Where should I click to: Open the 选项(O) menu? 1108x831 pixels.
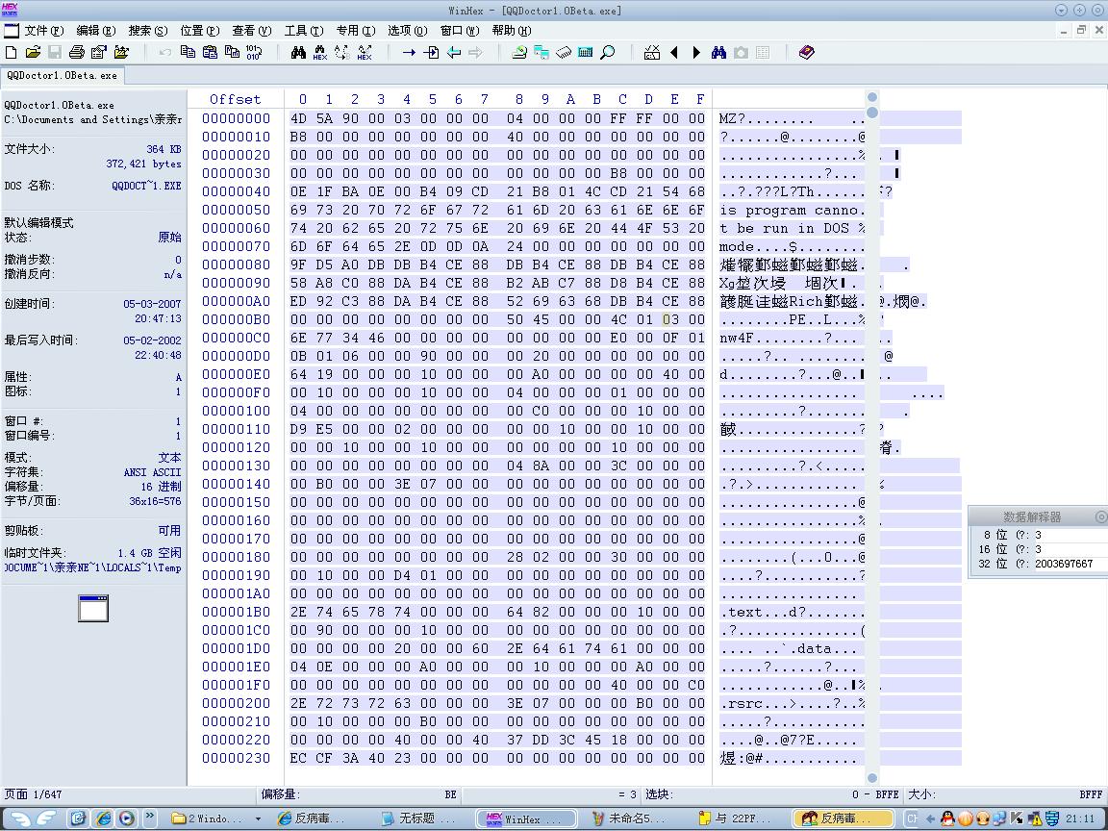click(x=408, y=31)
